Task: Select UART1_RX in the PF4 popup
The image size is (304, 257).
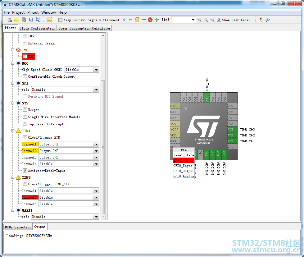Action: point(184,160)
